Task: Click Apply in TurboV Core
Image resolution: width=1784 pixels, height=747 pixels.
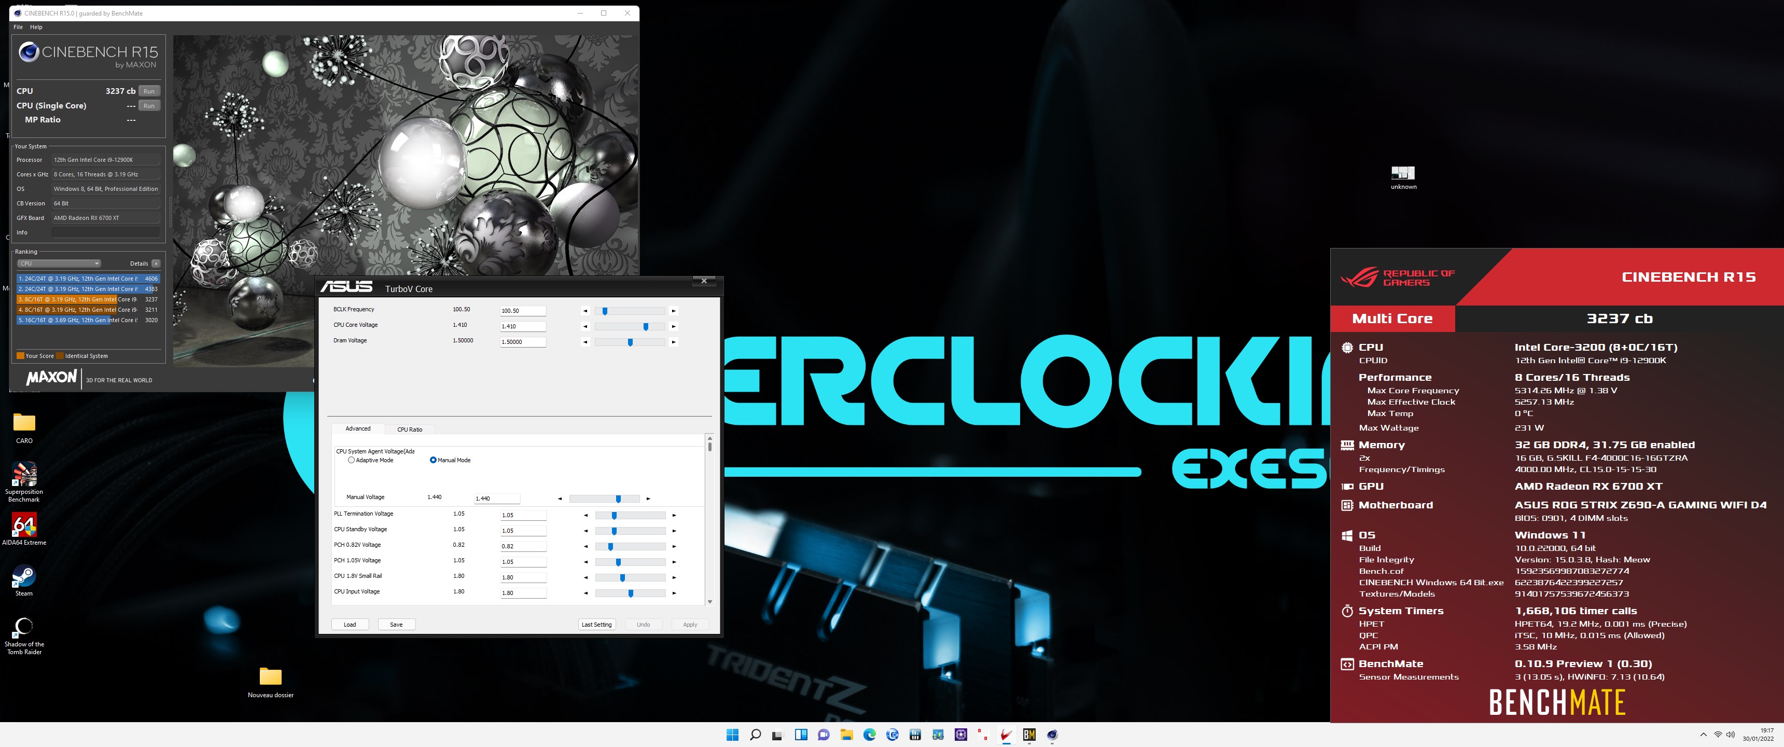Action: (x=690, y=625)
